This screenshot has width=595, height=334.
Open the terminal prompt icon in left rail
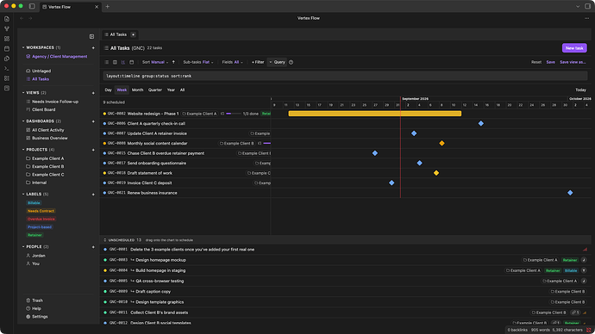[7, 69]
